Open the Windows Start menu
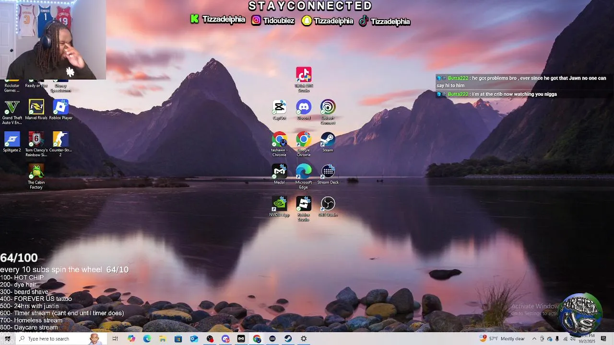614x345 pixels. (x=7, y=339)
